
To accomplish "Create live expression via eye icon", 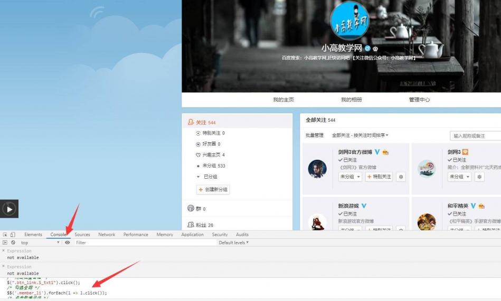I will tap(68, 242).
